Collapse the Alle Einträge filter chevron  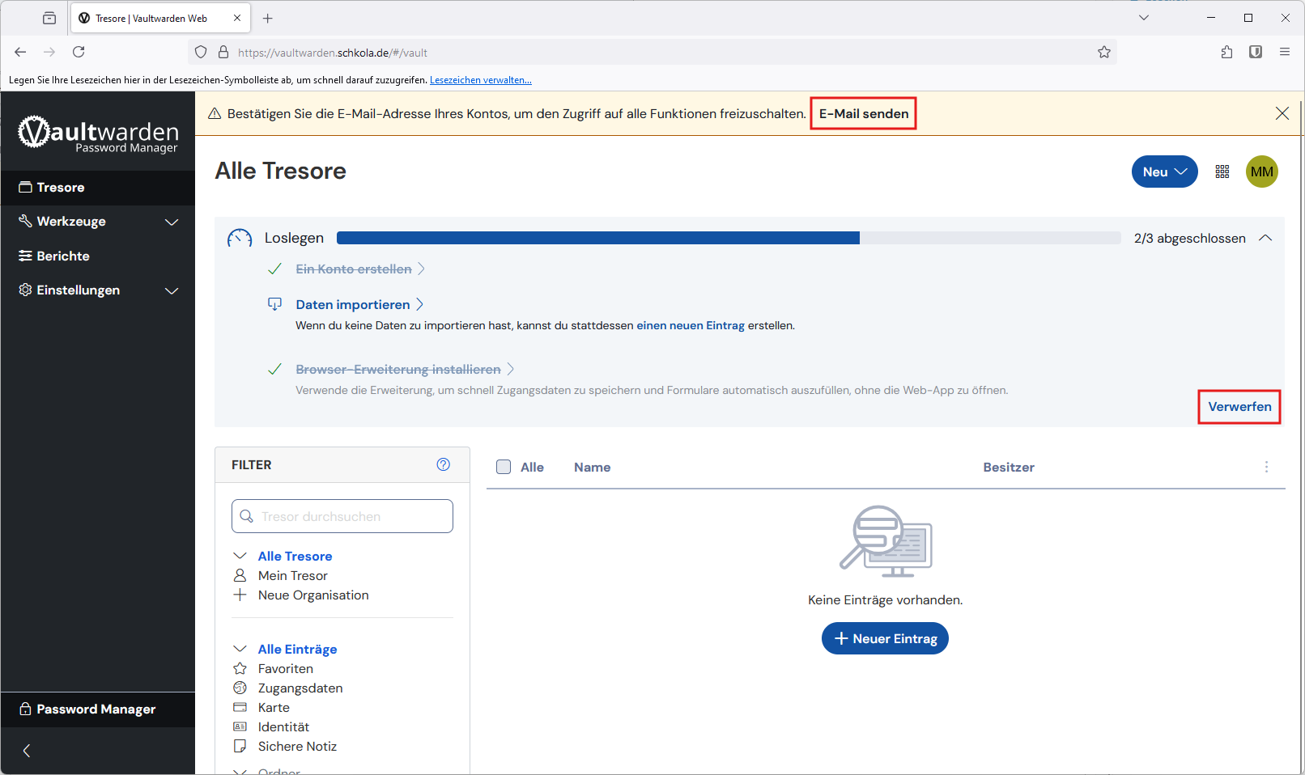240,649
